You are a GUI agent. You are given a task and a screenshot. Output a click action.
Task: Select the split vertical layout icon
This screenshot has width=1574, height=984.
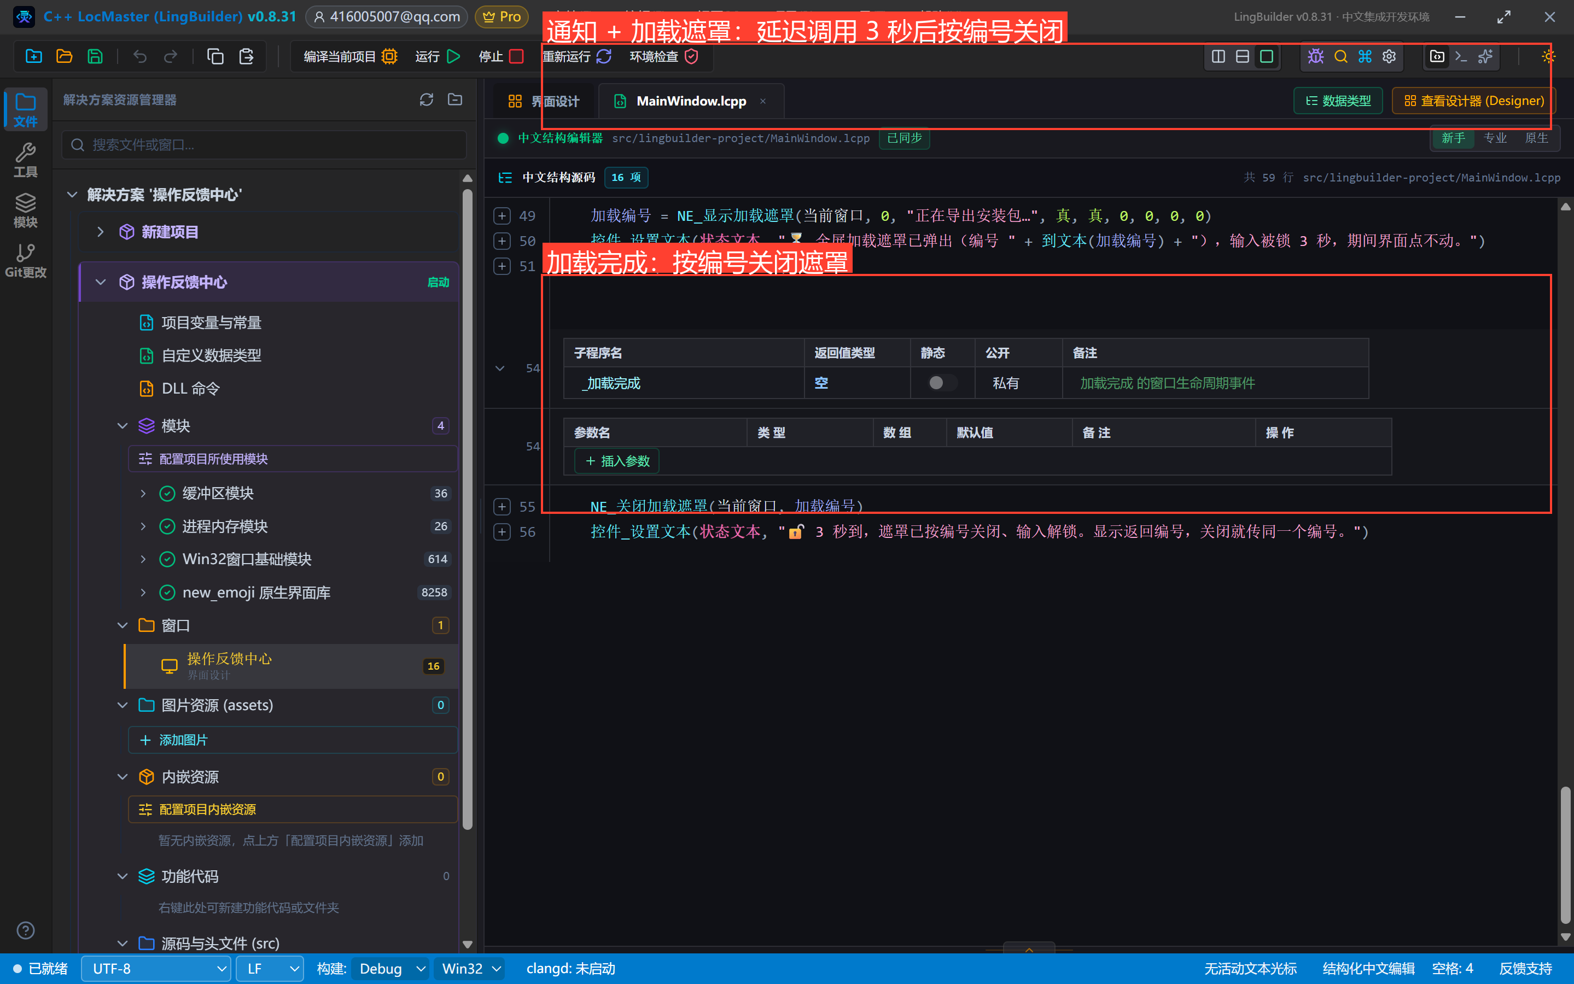coord(1219,57)
